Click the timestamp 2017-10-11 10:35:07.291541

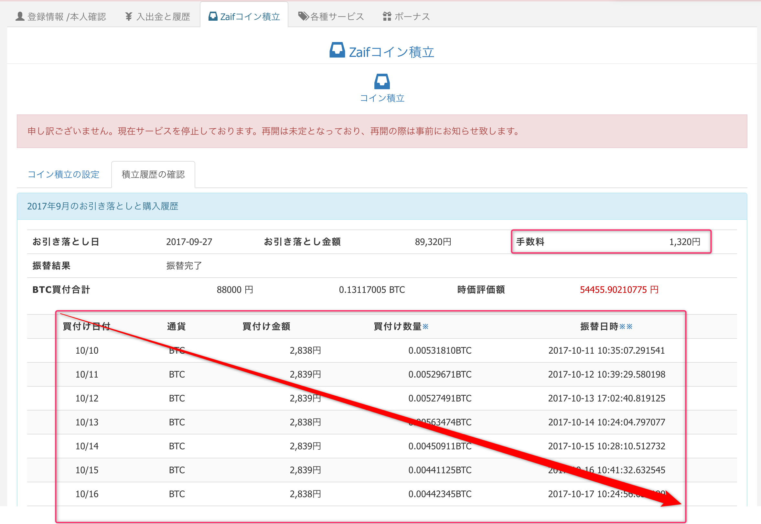tap(607, 350)
